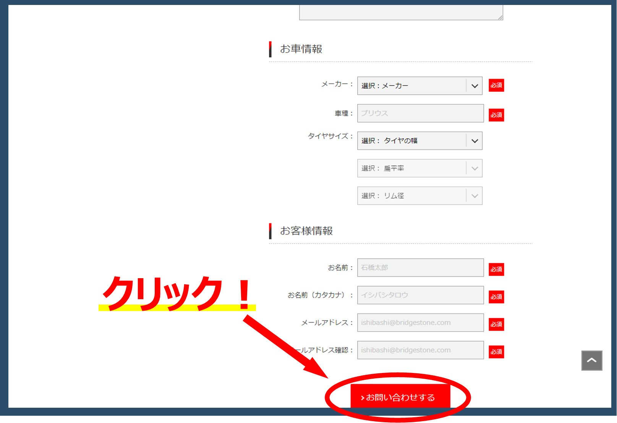The width and height of the screenshot is (617, 423).
Task: Click the メールアドレス input box
Action: coord(420,323)
